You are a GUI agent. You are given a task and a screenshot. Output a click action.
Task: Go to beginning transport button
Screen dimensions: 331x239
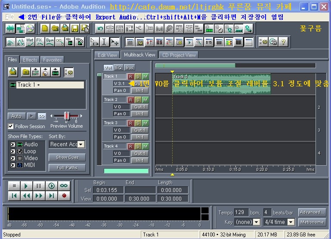[x=14, y=195]
